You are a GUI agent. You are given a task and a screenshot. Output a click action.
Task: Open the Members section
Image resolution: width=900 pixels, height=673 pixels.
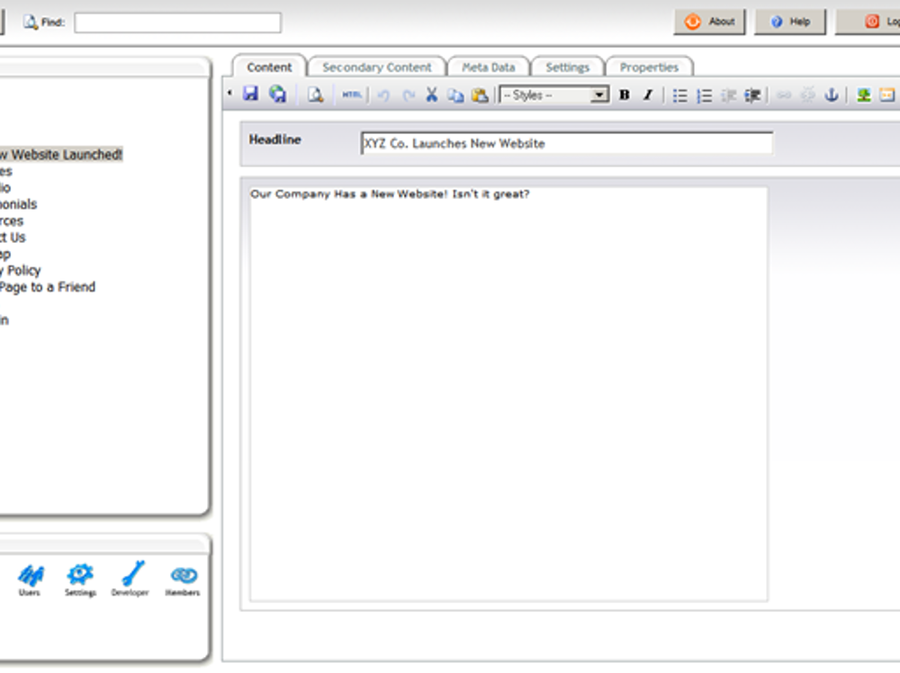click(183, 579)
